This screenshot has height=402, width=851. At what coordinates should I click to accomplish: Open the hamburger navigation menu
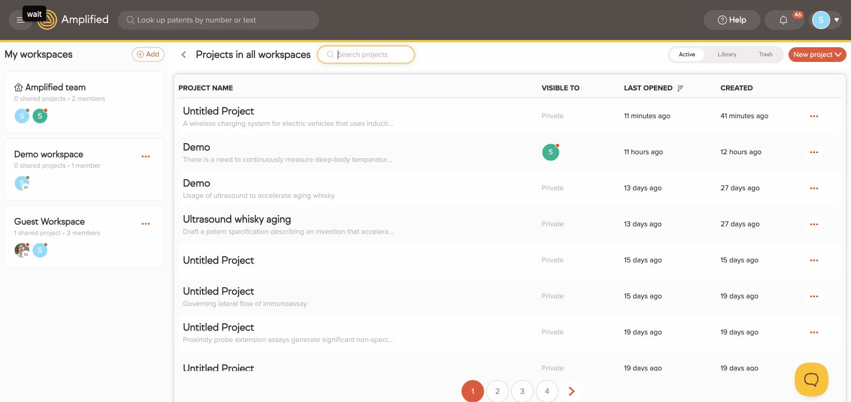tap(21, 19)
